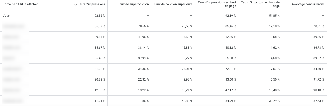
Task: Select the Vous row label
Action: pos(6,16)
